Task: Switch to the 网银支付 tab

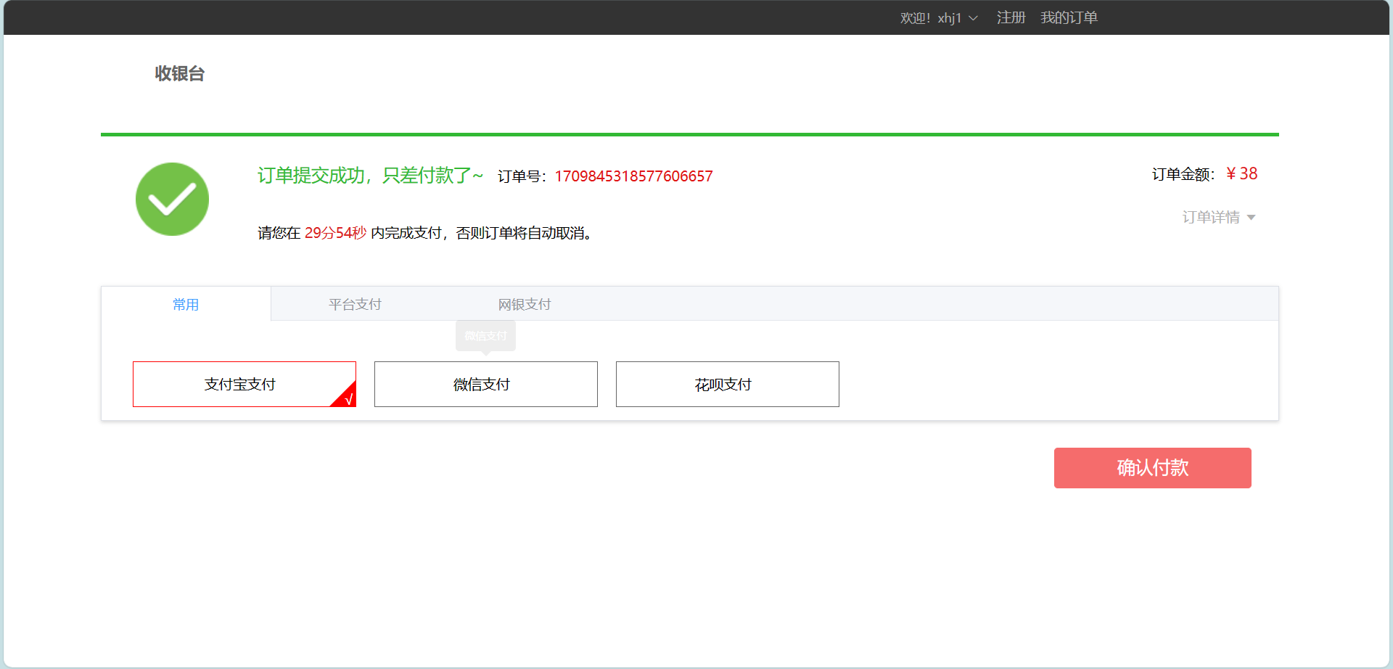Action: (x=524, y=304)
